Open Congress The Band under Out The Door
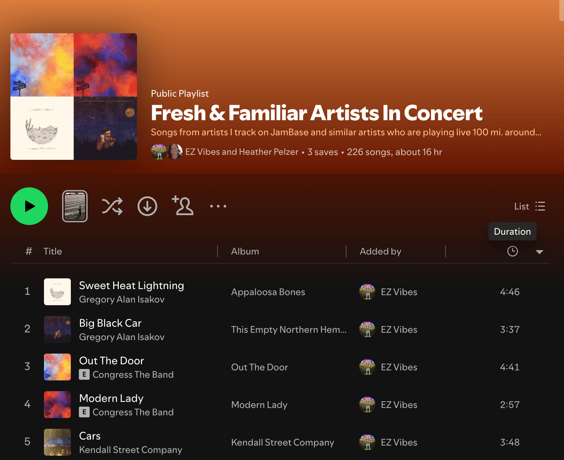The width and height of the screenshot is (564, 460). point(133,375)
